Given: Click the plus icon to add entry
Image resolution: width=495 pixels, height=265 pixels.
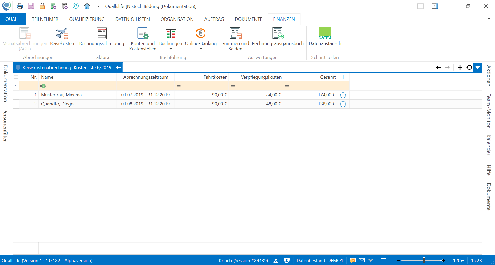Looking at the screenshot, I should coord(460,68).
